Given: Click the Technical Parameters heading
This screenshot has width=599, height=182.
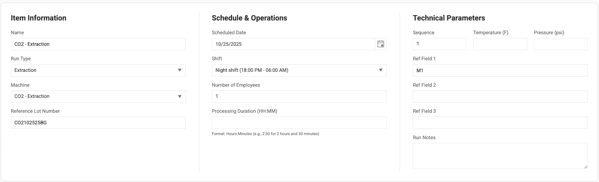Looking at the screenshot, I should tap(449, 18).
